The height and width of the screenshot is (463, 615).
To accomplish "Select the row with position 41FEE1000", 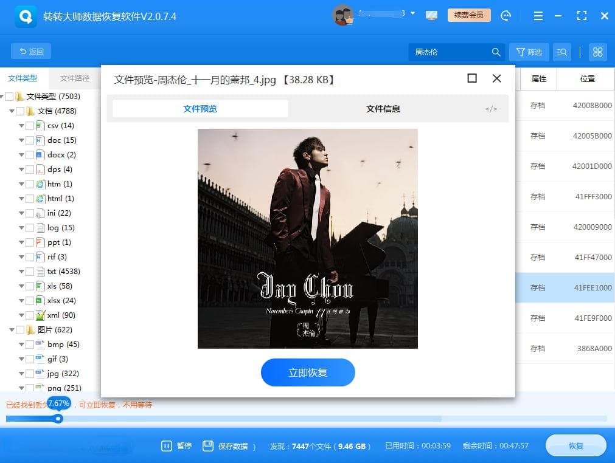I will tap(565, 288).
